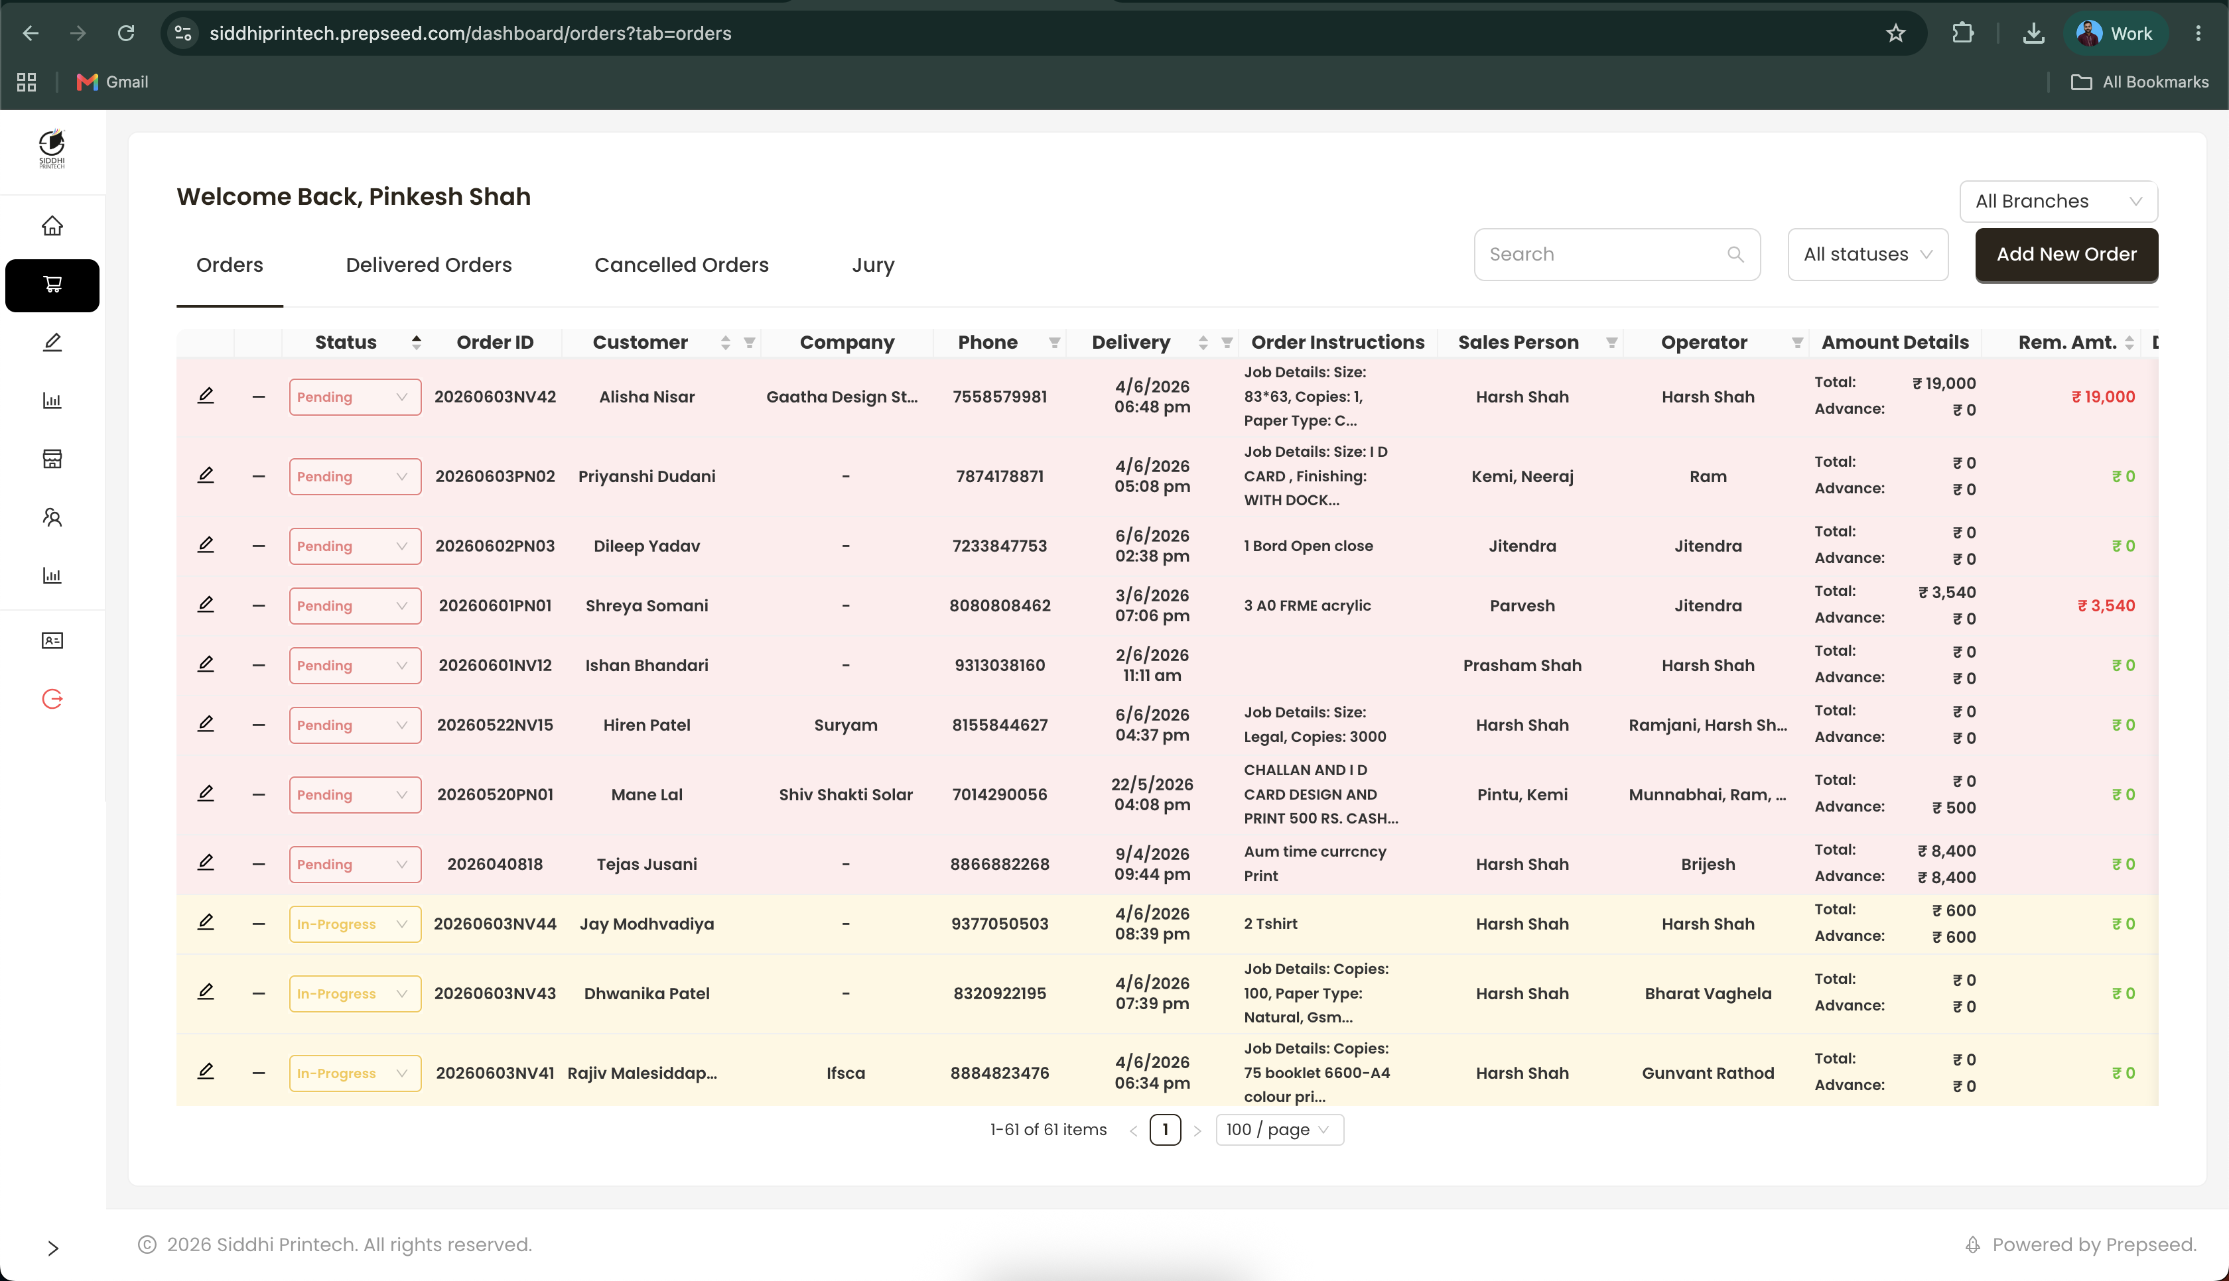The image size is (2229, 1281).
Task: Edit Jay Modhvadiya order pencil icon
Action: [206, 923]
